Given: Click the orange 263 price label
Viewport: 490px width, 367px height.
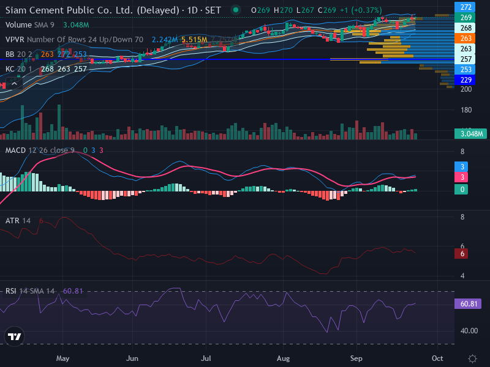Looking at the screenshot, I should (x=465, y=39).
